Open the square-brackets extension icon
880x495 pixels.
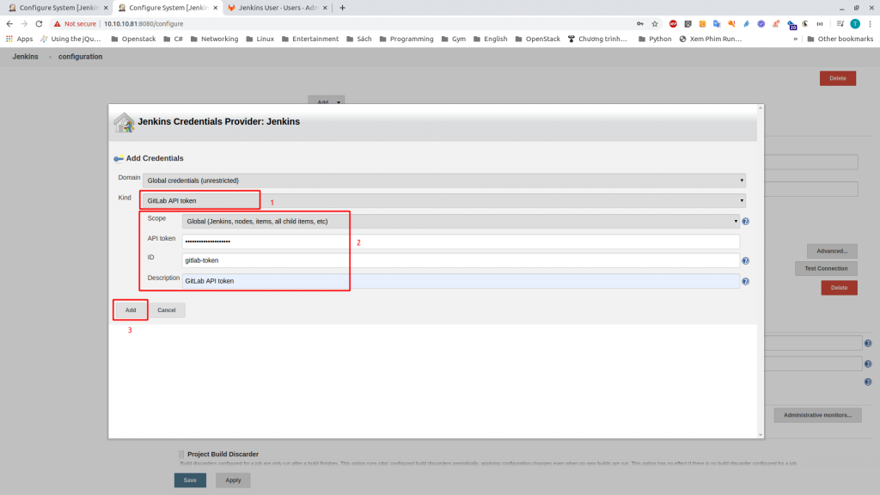pyautogui.click(x=820, y=23)
